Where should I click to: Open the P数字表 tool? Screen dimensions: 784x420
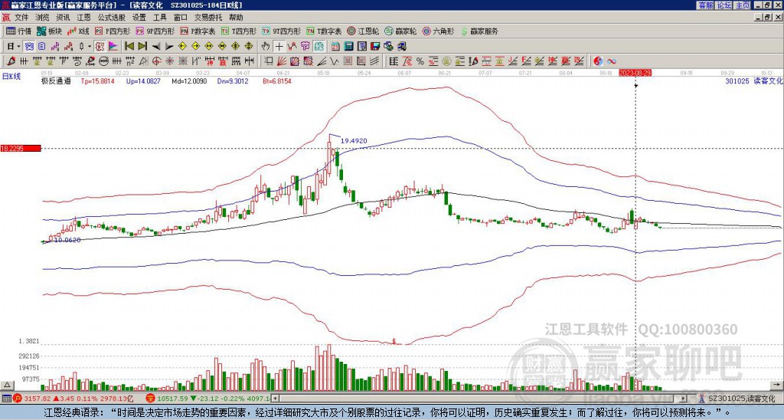tap(198, 31)
